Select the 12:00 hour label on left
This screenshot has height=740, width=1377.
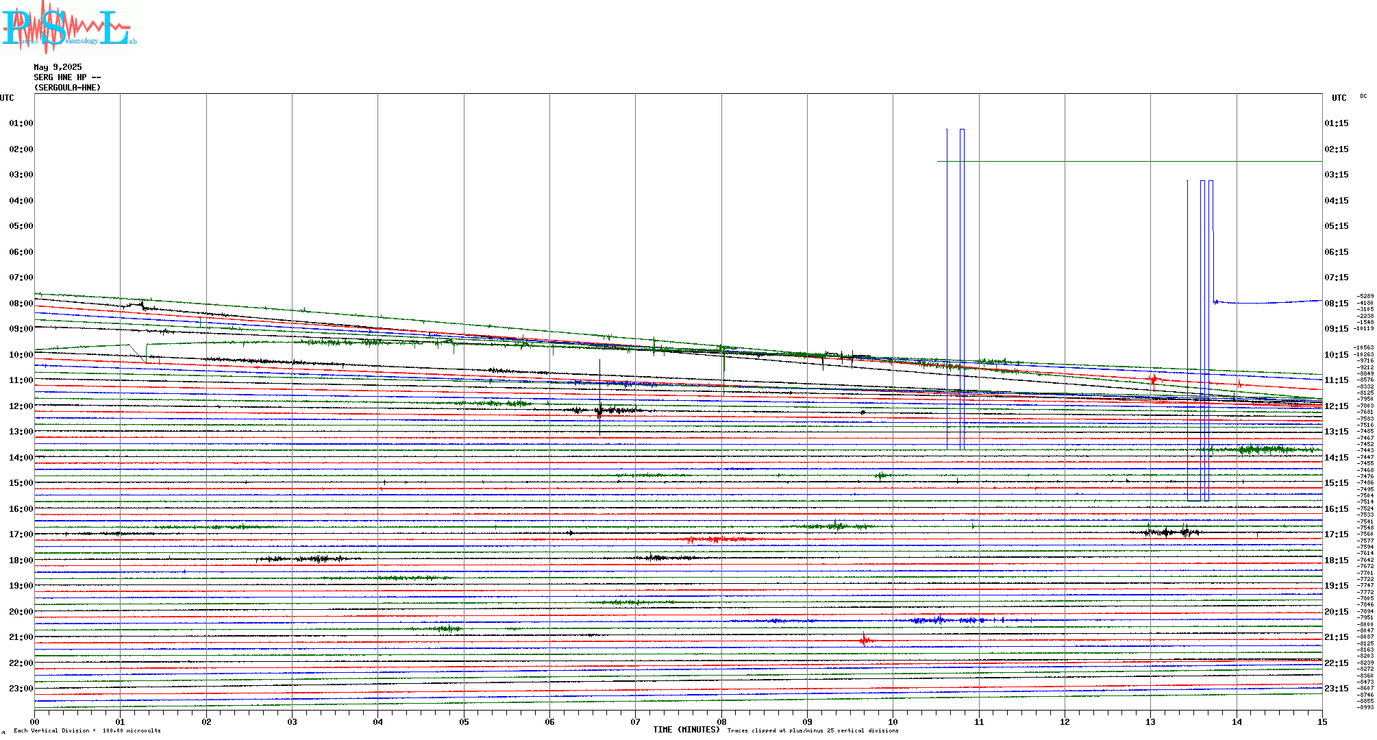tap(21, 406)
